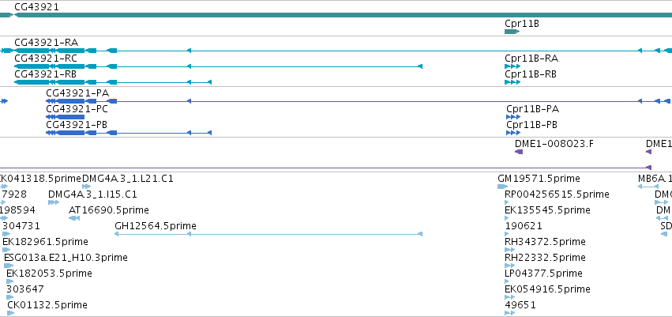Select the 303647 arrow glyph
Viewport: 672px width, 317px height.
(9, 296)
